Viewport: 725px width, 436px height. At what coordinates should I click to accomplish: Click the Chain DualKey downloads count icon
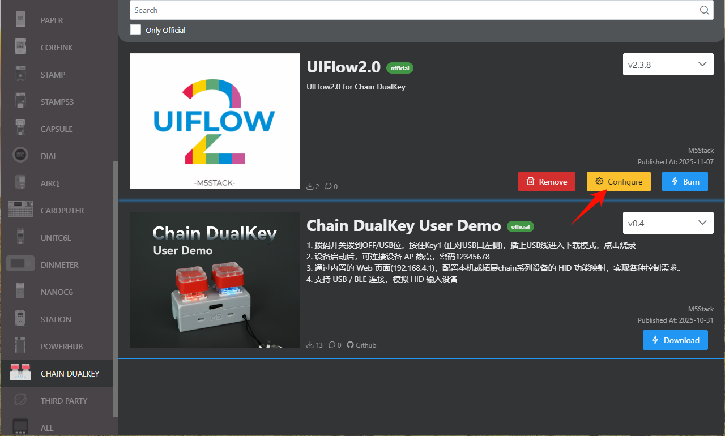point(310,345)
